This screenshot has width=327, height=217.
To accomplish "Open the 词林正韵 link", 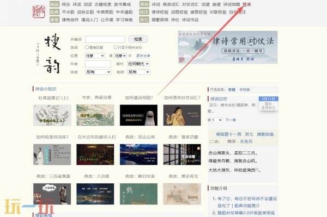I will coord(86,12).
